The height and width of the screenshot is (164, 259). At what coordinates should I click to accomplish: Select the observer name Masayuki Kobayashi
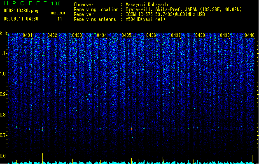tap(148, 5)
